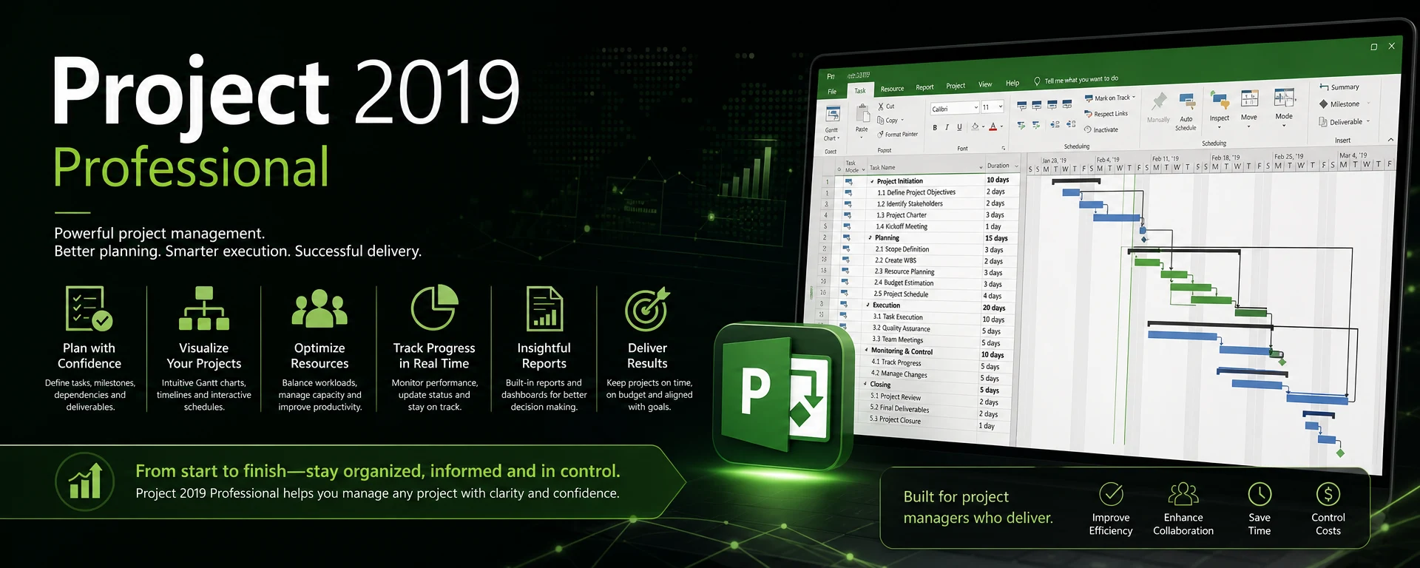The image size is (1420, 568).
Task: Select the 1.4 Kickoff Meeting task
Action: point(902,226)
